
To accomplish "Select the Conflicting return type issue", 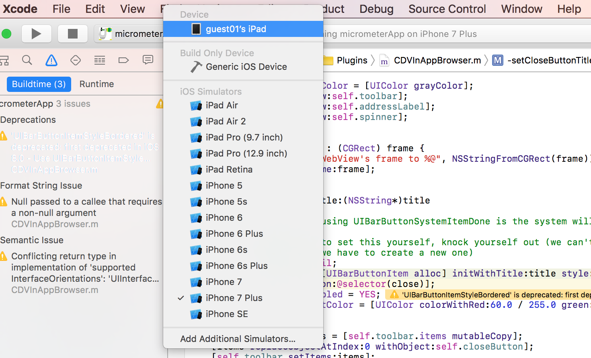I will click(81, 273).
